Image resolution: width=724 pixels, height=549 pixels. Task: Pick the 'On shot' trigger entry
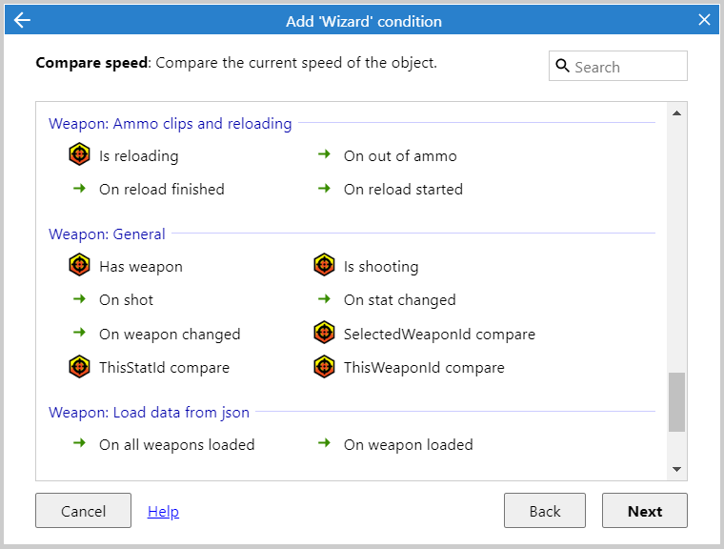pyautogui.click(x=126, y=299)
